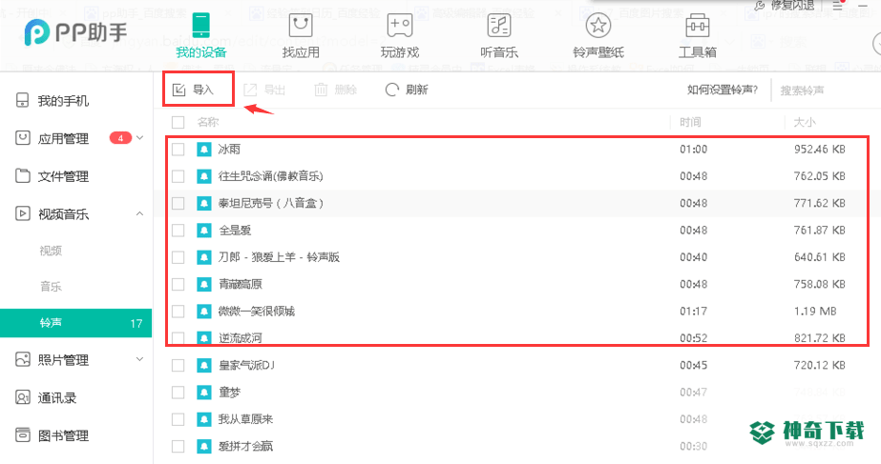The height and width of the screenshot is (464, 881).
Task: Click the 刷新 refresh icon
Action: tap(391, 90)
